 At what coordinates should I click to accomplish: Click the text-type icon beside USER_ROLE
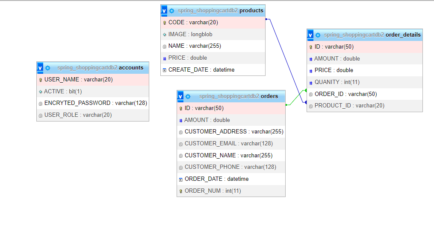tap(41, 116)
